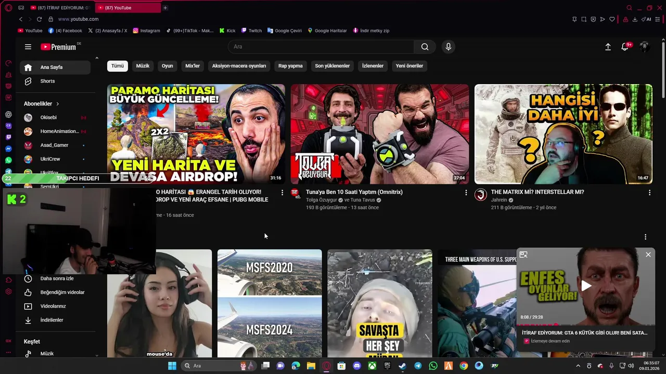Viewport: 666px width, 374px height.
Task: Open the Twitch bookmark
Action: point(251,31)
